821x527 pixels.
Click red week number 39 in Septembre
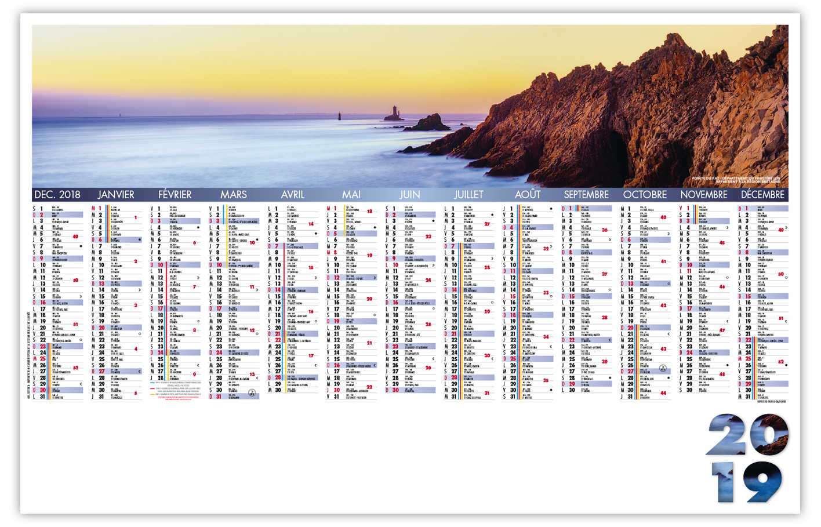click(605, 362)
